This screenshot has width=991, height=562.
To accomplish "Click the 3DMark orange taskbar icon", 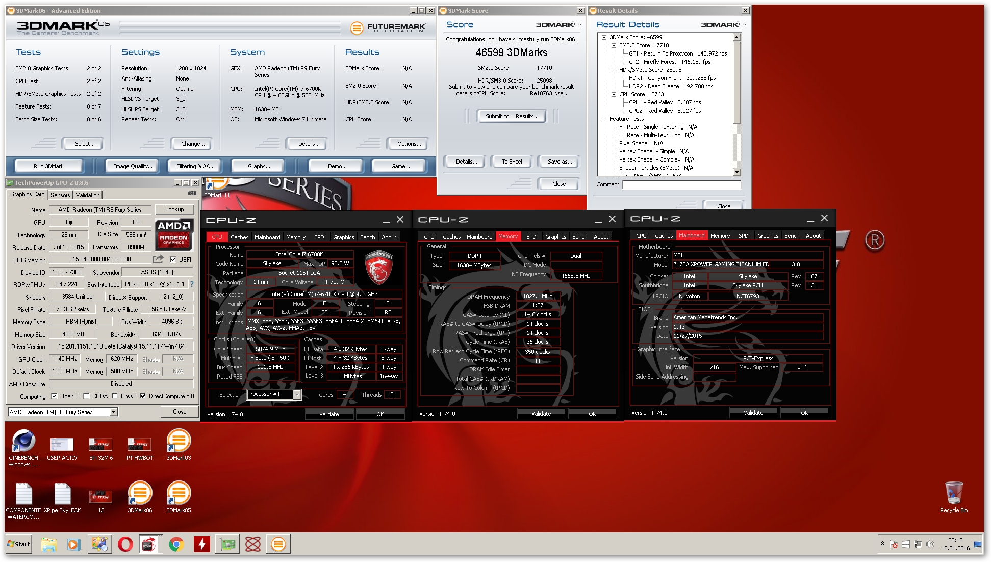I will (x=278, y=544).
